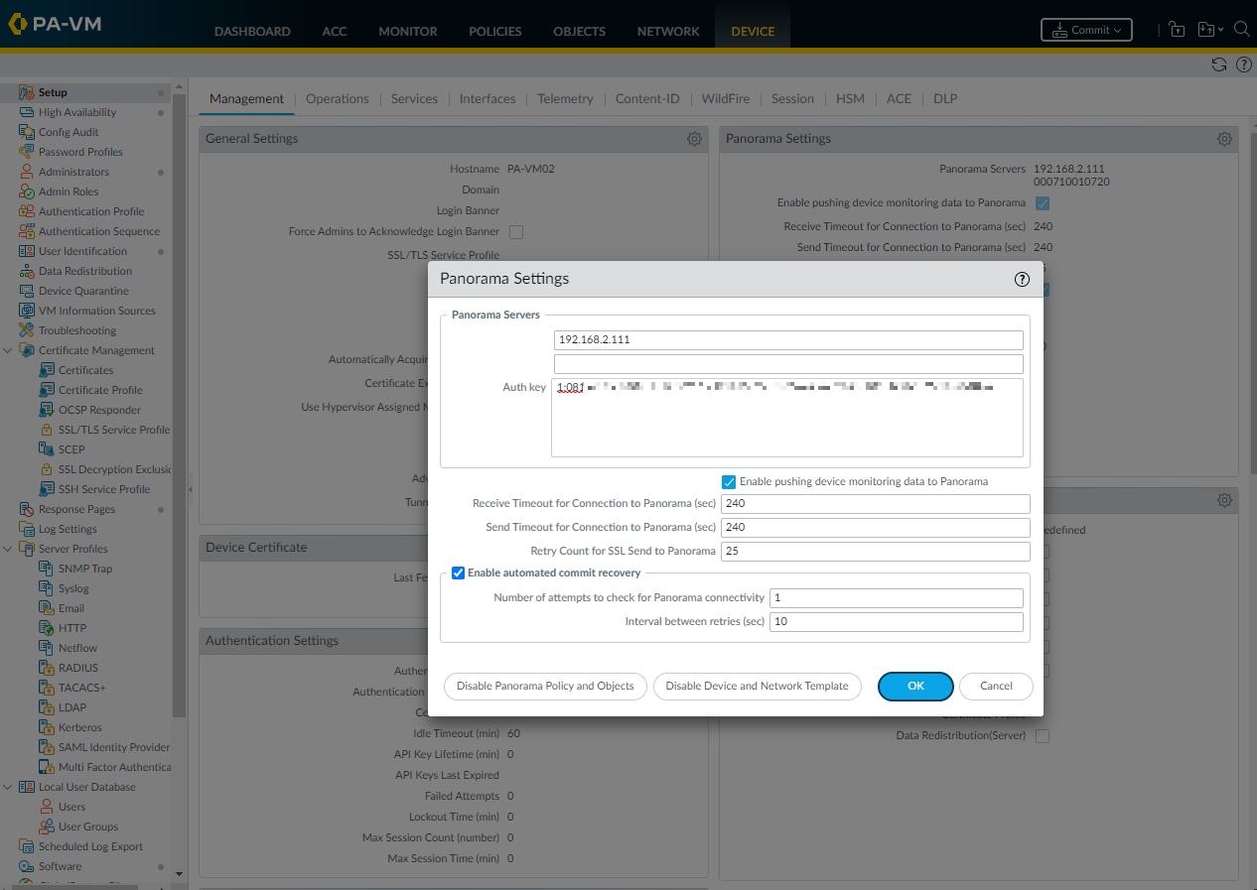This screenshot has height=890, width=1257.
Task: Collapse Local User Database tree node
Action: click(8, 787)
